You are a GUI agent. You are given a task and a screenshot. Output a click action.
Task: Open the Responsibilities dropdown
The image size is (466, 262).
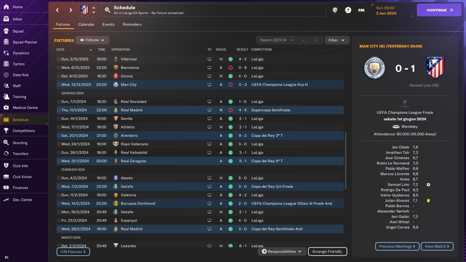pyautogui.click(x=282, y=251)
